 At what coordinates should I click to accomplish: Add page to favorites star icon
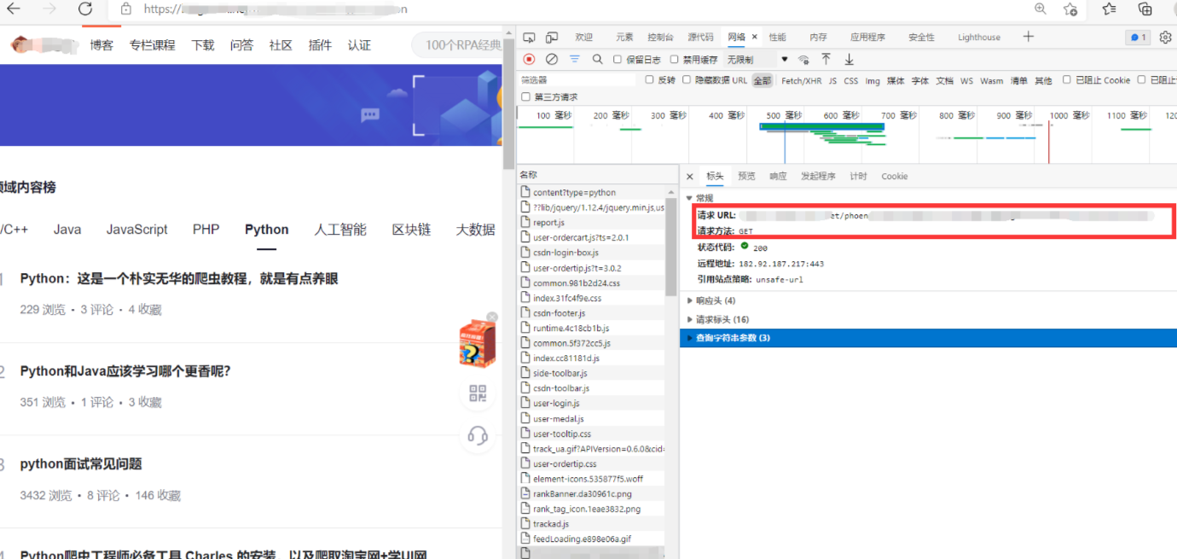(x=1071, y=9)
